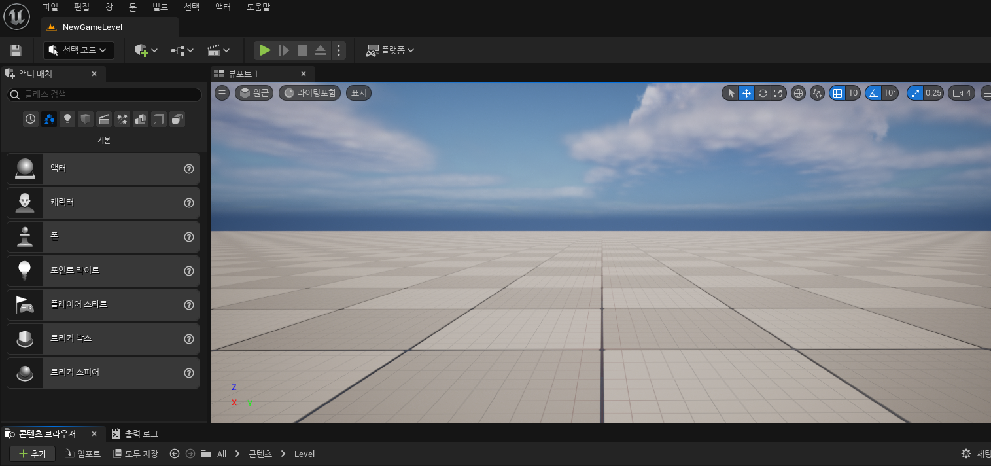Close the 뷰포트 1 tab
991x466 pixels.
304,74
